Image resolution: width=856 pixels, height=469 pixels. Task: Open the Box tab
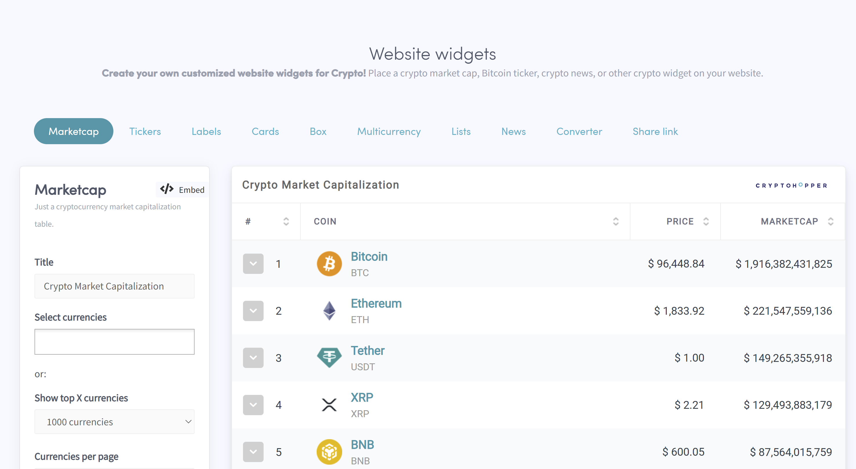[318, 131]
